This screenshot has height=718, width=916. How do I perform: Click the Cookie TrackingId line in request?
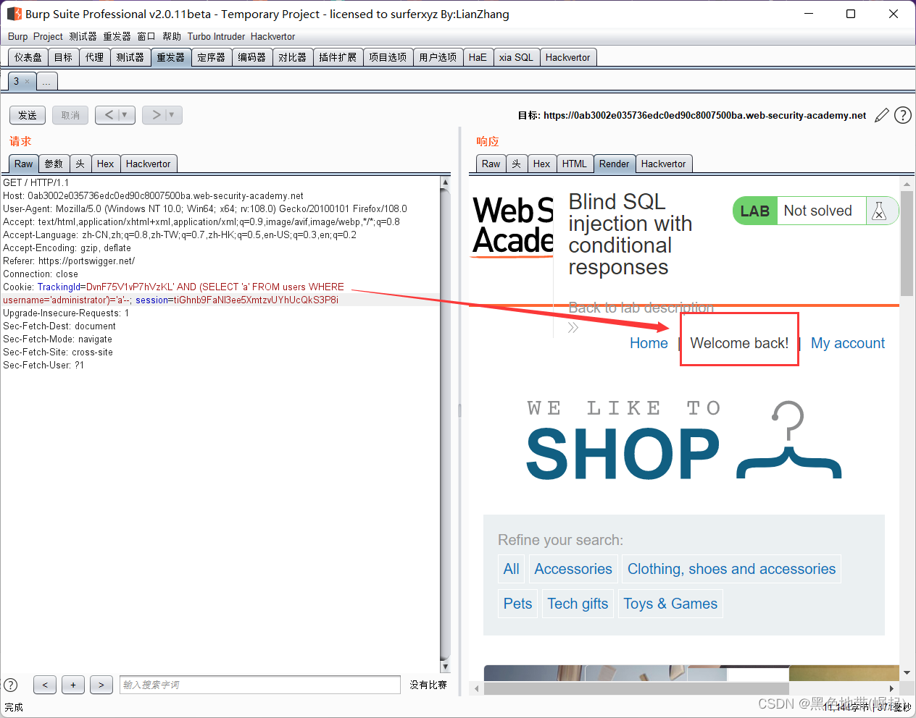174,287
